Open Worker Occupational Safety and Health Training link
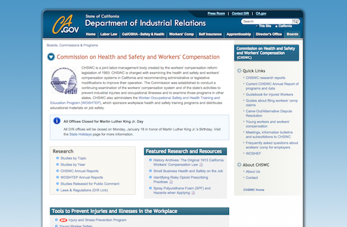The width and height of the screenshot is (347, 227). pos(179,98)
